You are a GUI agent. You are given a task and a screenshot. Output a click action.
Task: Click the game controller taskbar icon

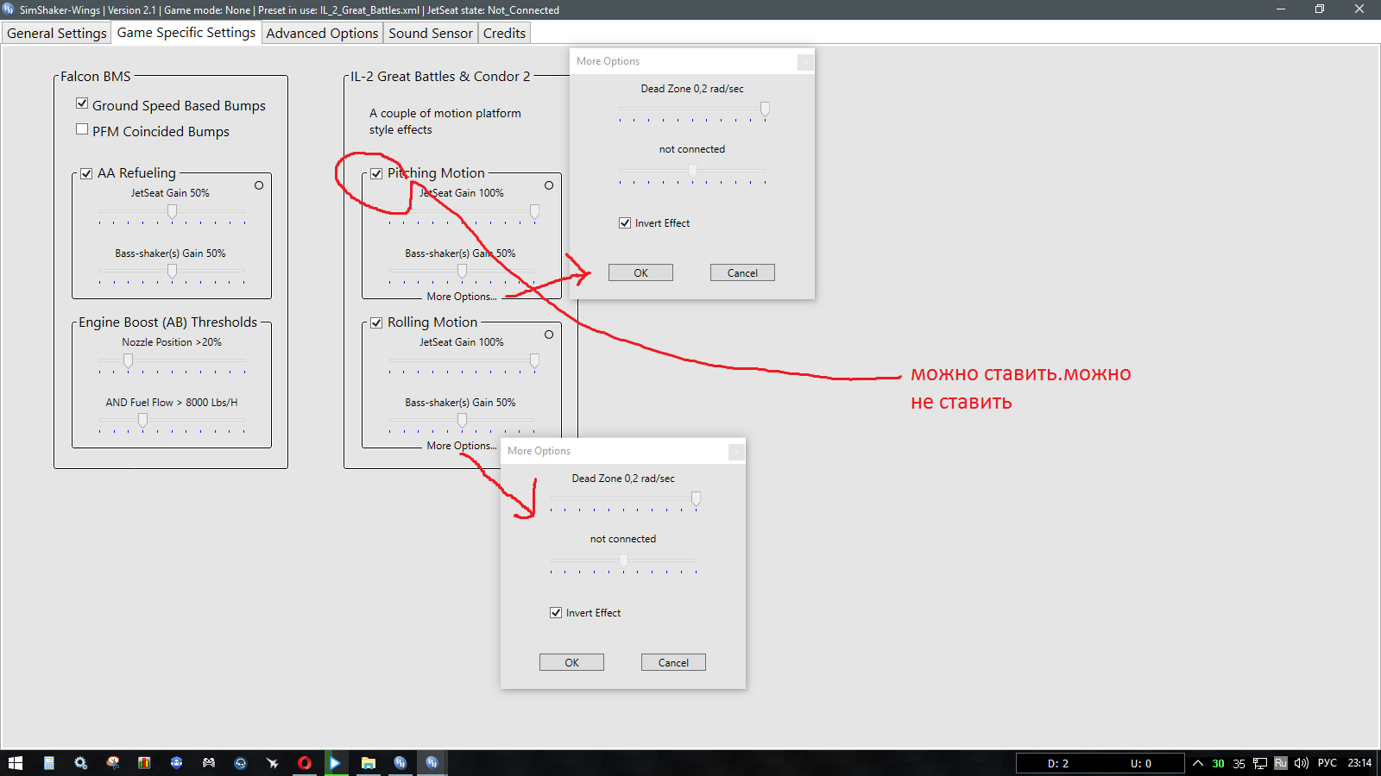208,763
